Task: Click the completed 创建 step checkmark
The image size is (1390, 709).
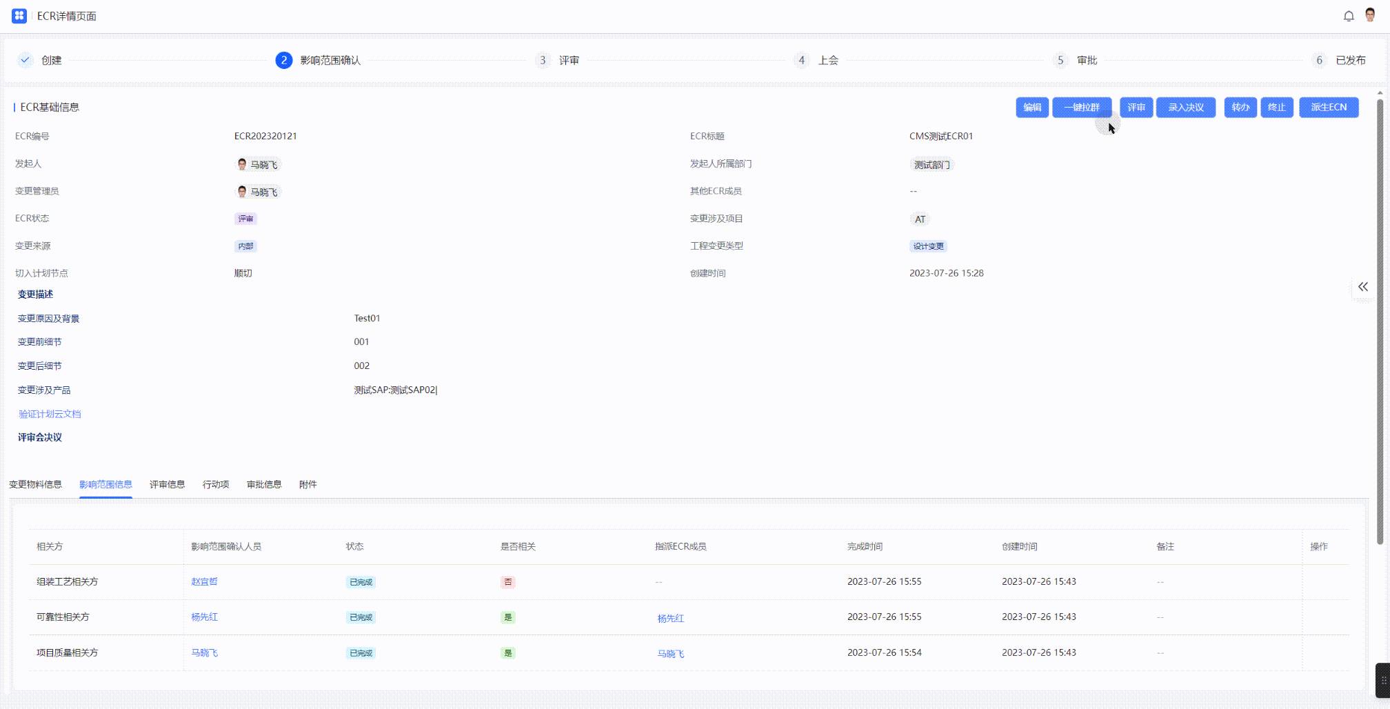Action: pyautogui.click(x=26, y=60)
